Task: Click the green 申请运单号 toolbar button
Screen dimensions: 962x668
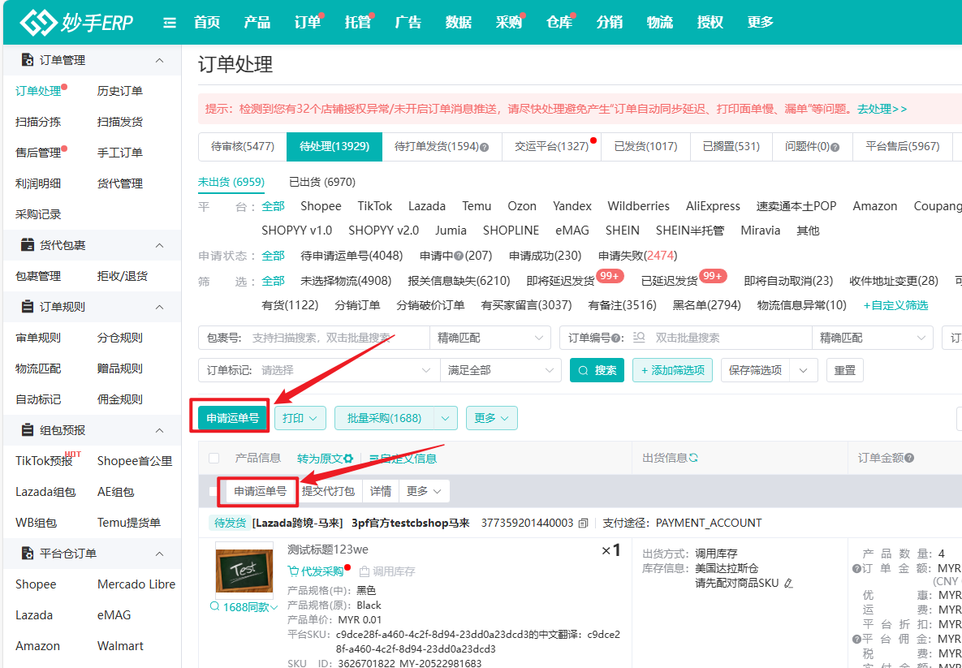Action: coord(232,418)
